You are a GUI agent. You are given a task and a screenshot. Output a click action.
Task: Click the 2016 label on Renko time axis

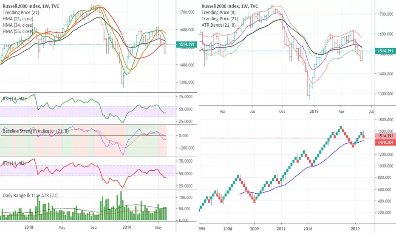pyautogui.click(x=308, y=229)
